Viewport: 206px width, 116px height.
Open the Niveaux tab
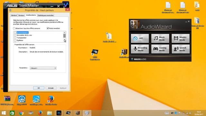21,15
